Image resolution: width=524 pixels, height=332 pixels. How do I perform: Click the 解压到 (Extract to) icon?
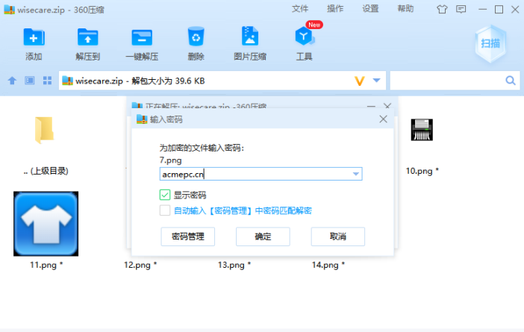[x=87, y=37]
